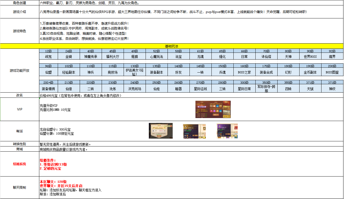The width and height of the screenshot is (344, 199).
Task: Click the 角色创建 row label
Action: (x=20, y=3)
